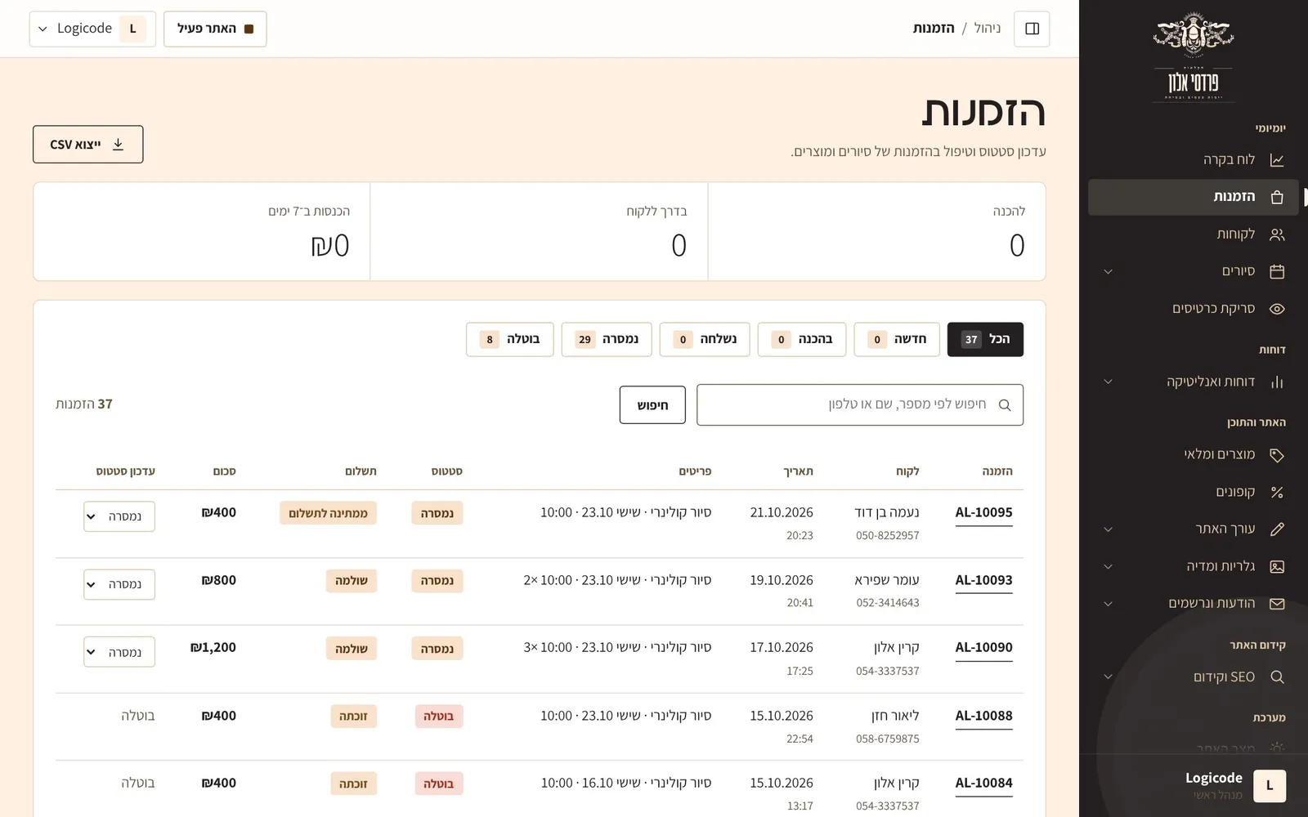Expand the הודעות ונרשמים chevron
The width and height of the screenshot is (1308, 817).
pyautogui.click(x=1108, y=604)
